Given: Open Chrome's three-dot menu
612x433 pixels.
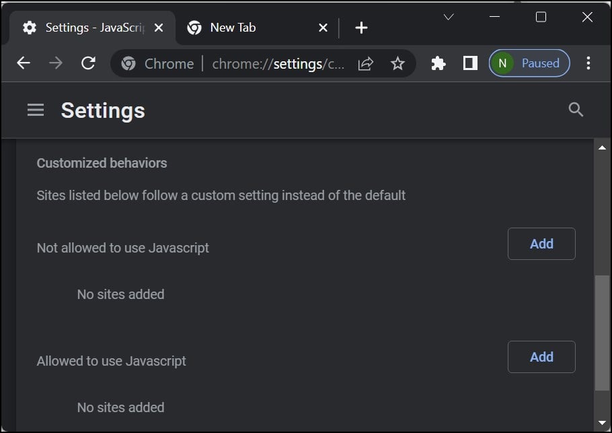Looking at the screenshot, I should click(x=588, y=63).
